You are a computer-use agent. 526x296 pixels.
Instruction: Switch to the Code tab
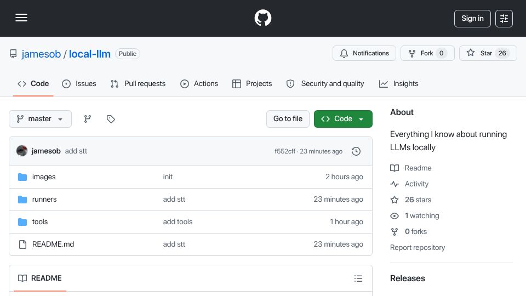(33, 83)
